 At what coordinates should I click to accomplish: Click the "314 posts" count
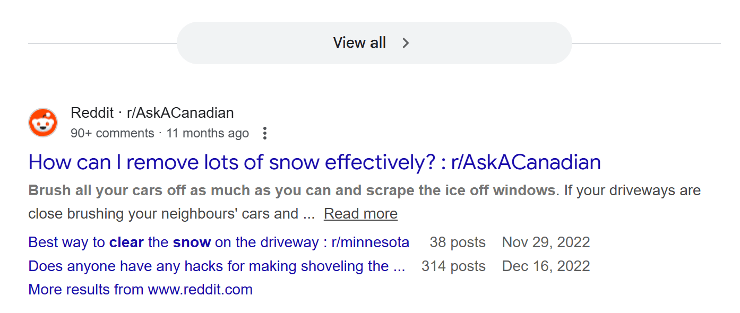453,266
